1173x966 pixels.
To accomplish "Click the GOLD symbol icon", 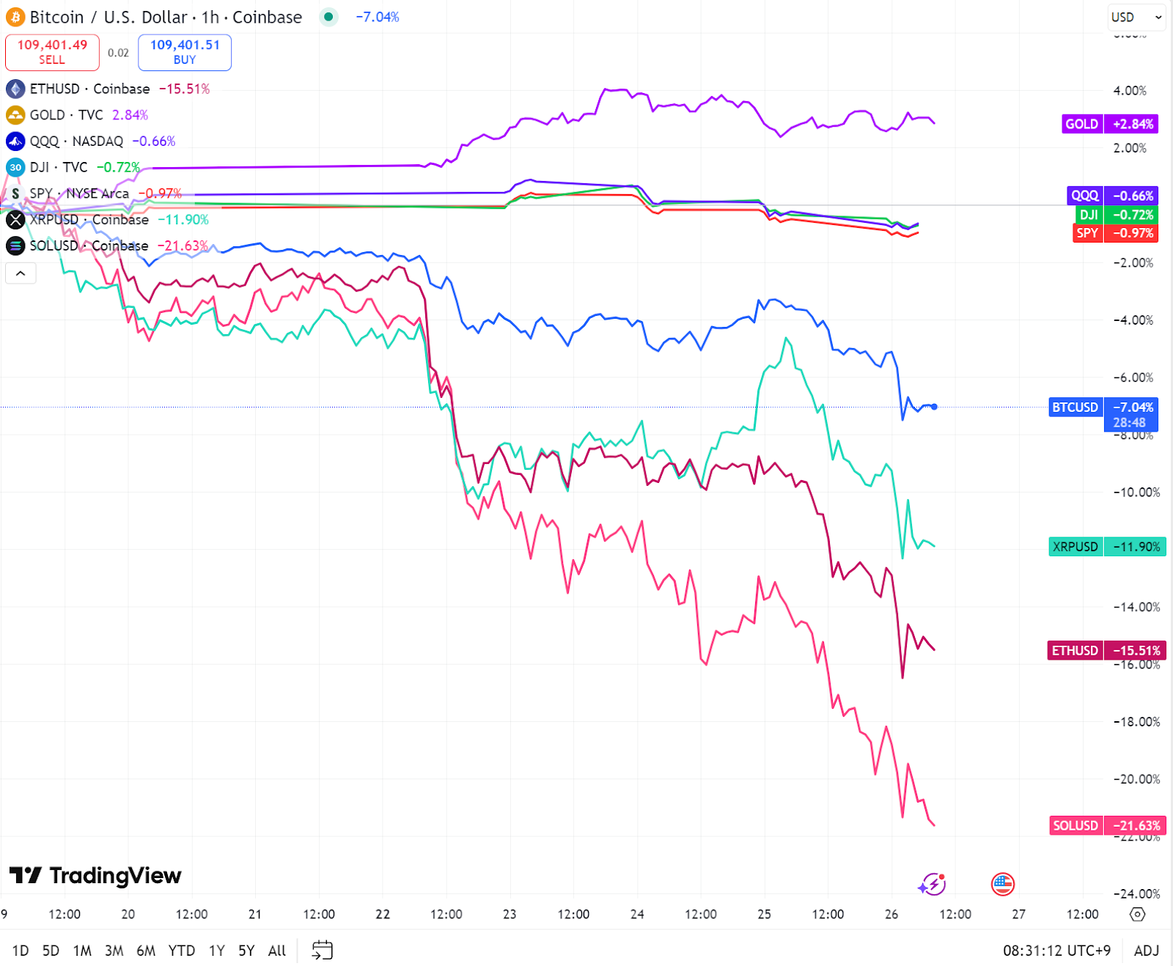I will tap(15, 115).
